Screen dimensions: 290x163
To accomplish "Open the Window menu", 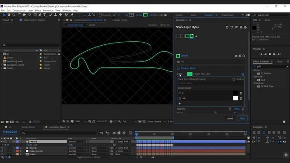I will pyautogui.click(x=67, y=10).
